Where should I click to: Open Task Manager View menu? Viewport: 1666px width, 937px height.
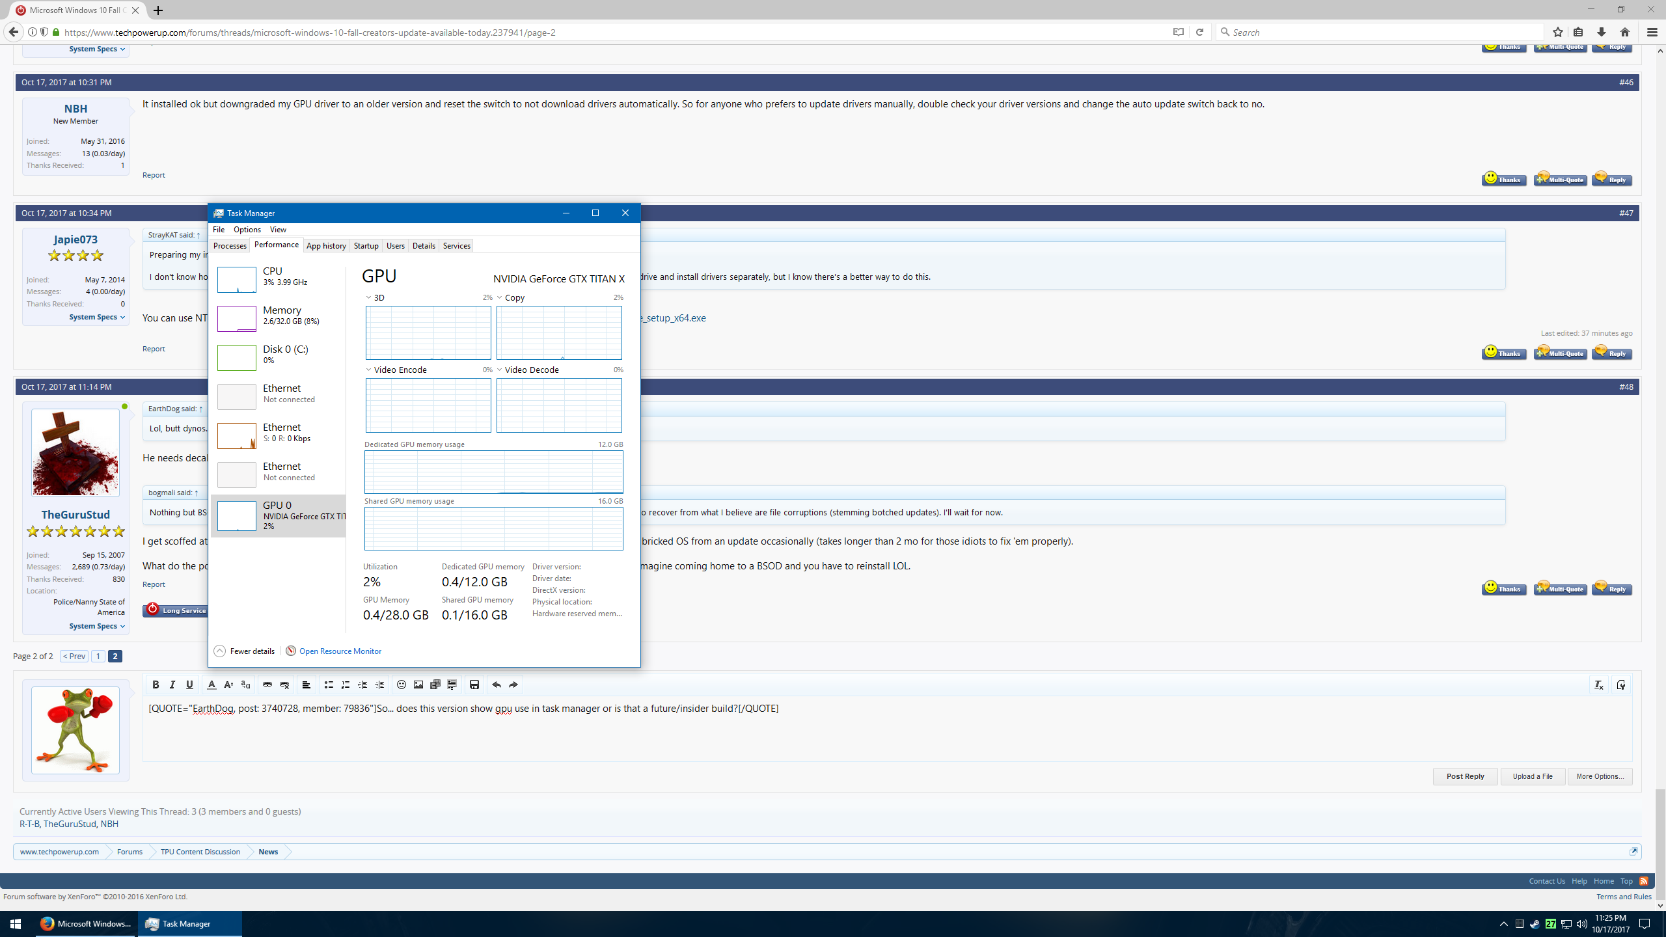coord(278,230)
